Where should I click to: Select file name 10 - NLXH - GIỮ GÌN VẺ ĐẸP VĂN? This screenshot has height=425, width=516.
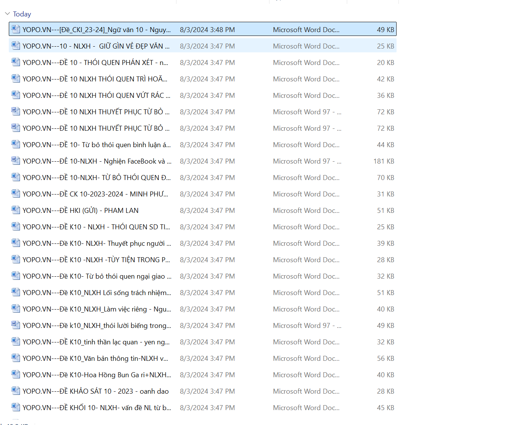tap(96, 46)
